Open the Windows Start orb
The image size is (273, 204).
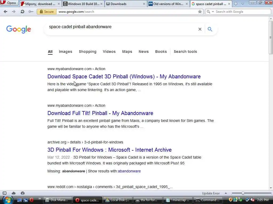7,200
